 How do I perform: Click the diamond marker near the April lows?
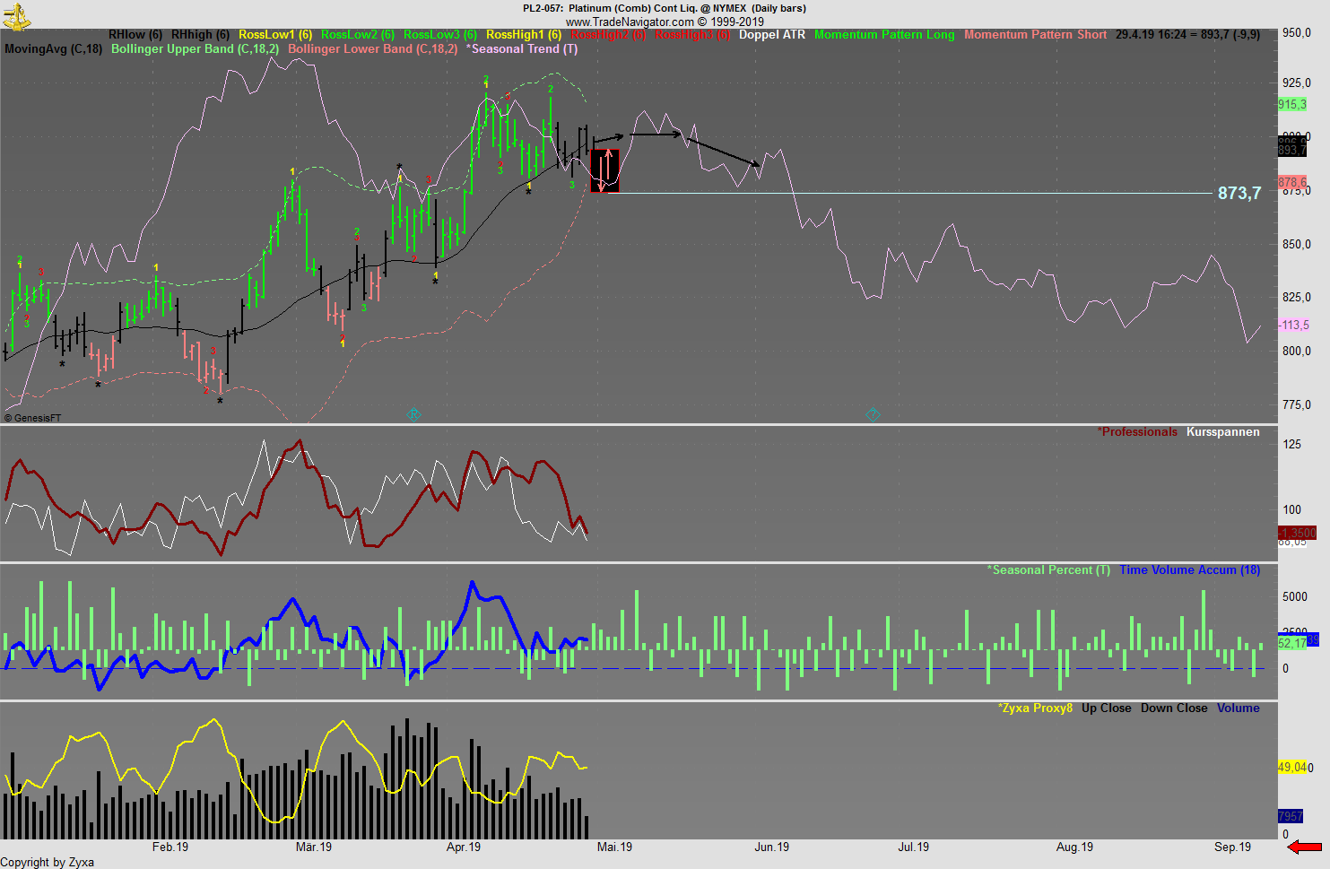point(413,413)
